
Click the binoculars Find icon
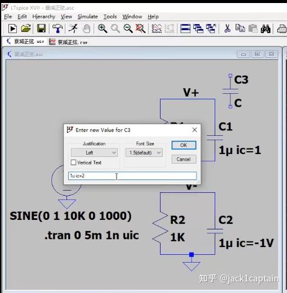click(x=265, y=28)
